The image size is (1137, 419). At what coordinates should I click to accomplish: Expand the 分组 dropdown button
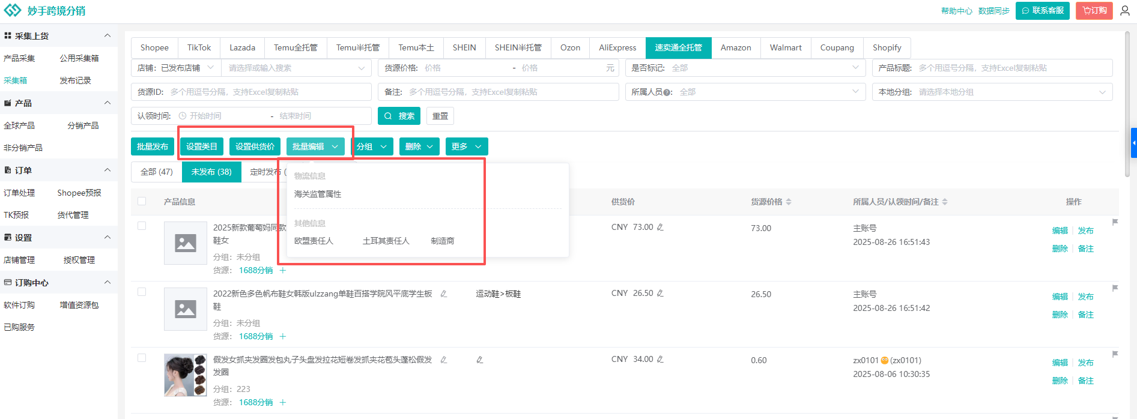point(372,146)
